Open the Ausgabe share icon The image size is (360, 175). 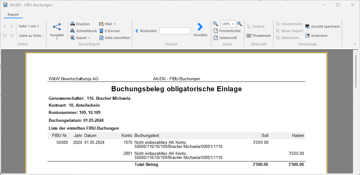(x=57, y=27)
